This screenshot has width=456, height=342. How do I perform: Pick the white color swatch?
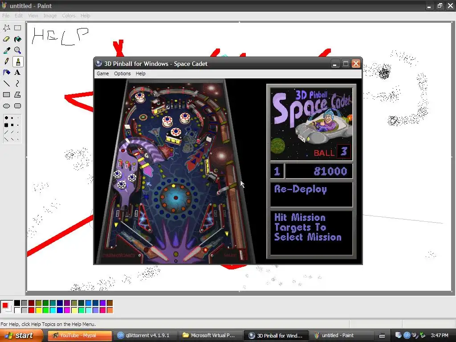pyautogui.click(x=17, y=310)
